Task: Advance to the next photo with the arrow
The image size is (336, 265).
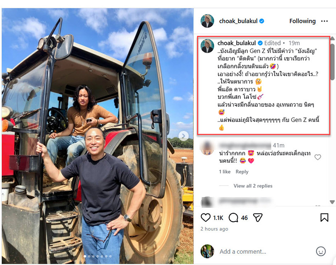Action: click(184, 135)
